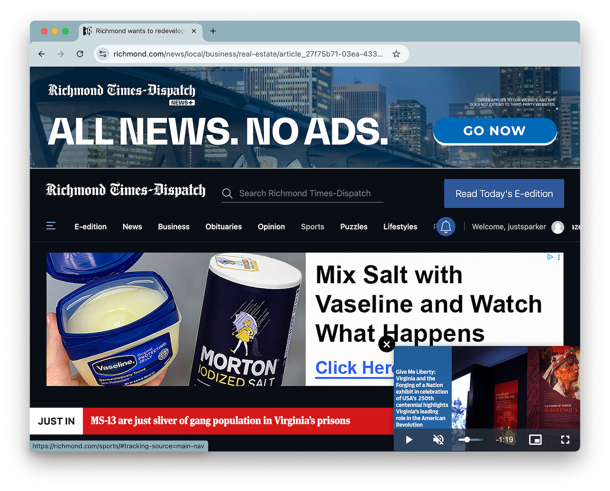This screenshot has height=491, width=610.
Task: Open the Opinion section
Action: pos(271,227)
